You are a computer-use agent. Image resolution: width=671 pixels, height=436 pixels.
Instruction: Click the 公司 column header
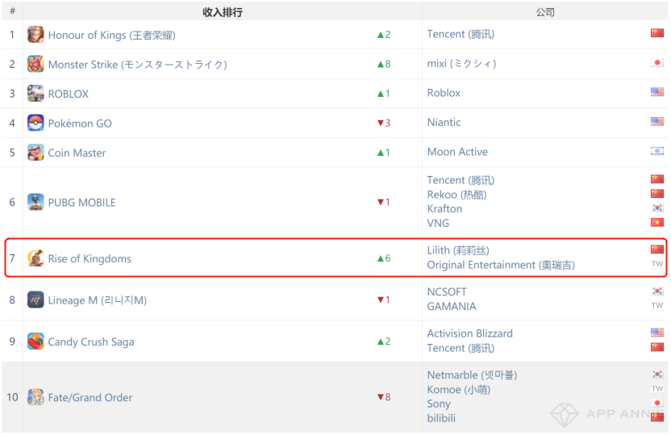click(x=545, y=12)
